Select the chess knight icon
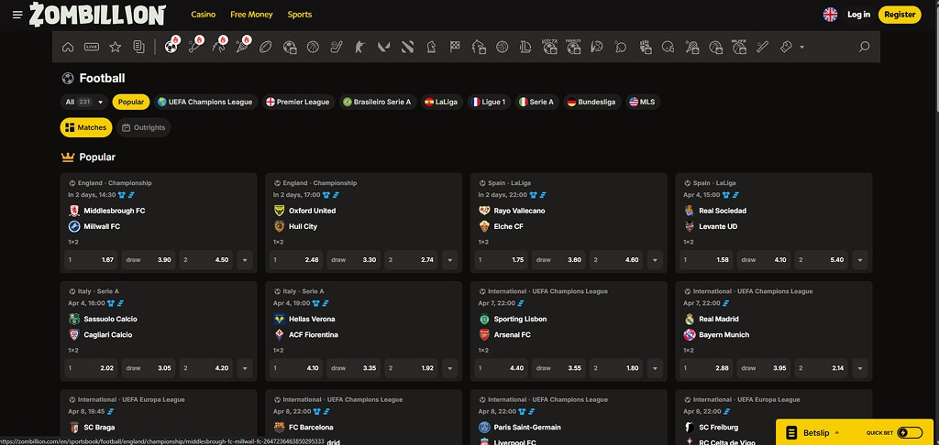The width and height of the screenshot is (939, 445). [431, 47]
